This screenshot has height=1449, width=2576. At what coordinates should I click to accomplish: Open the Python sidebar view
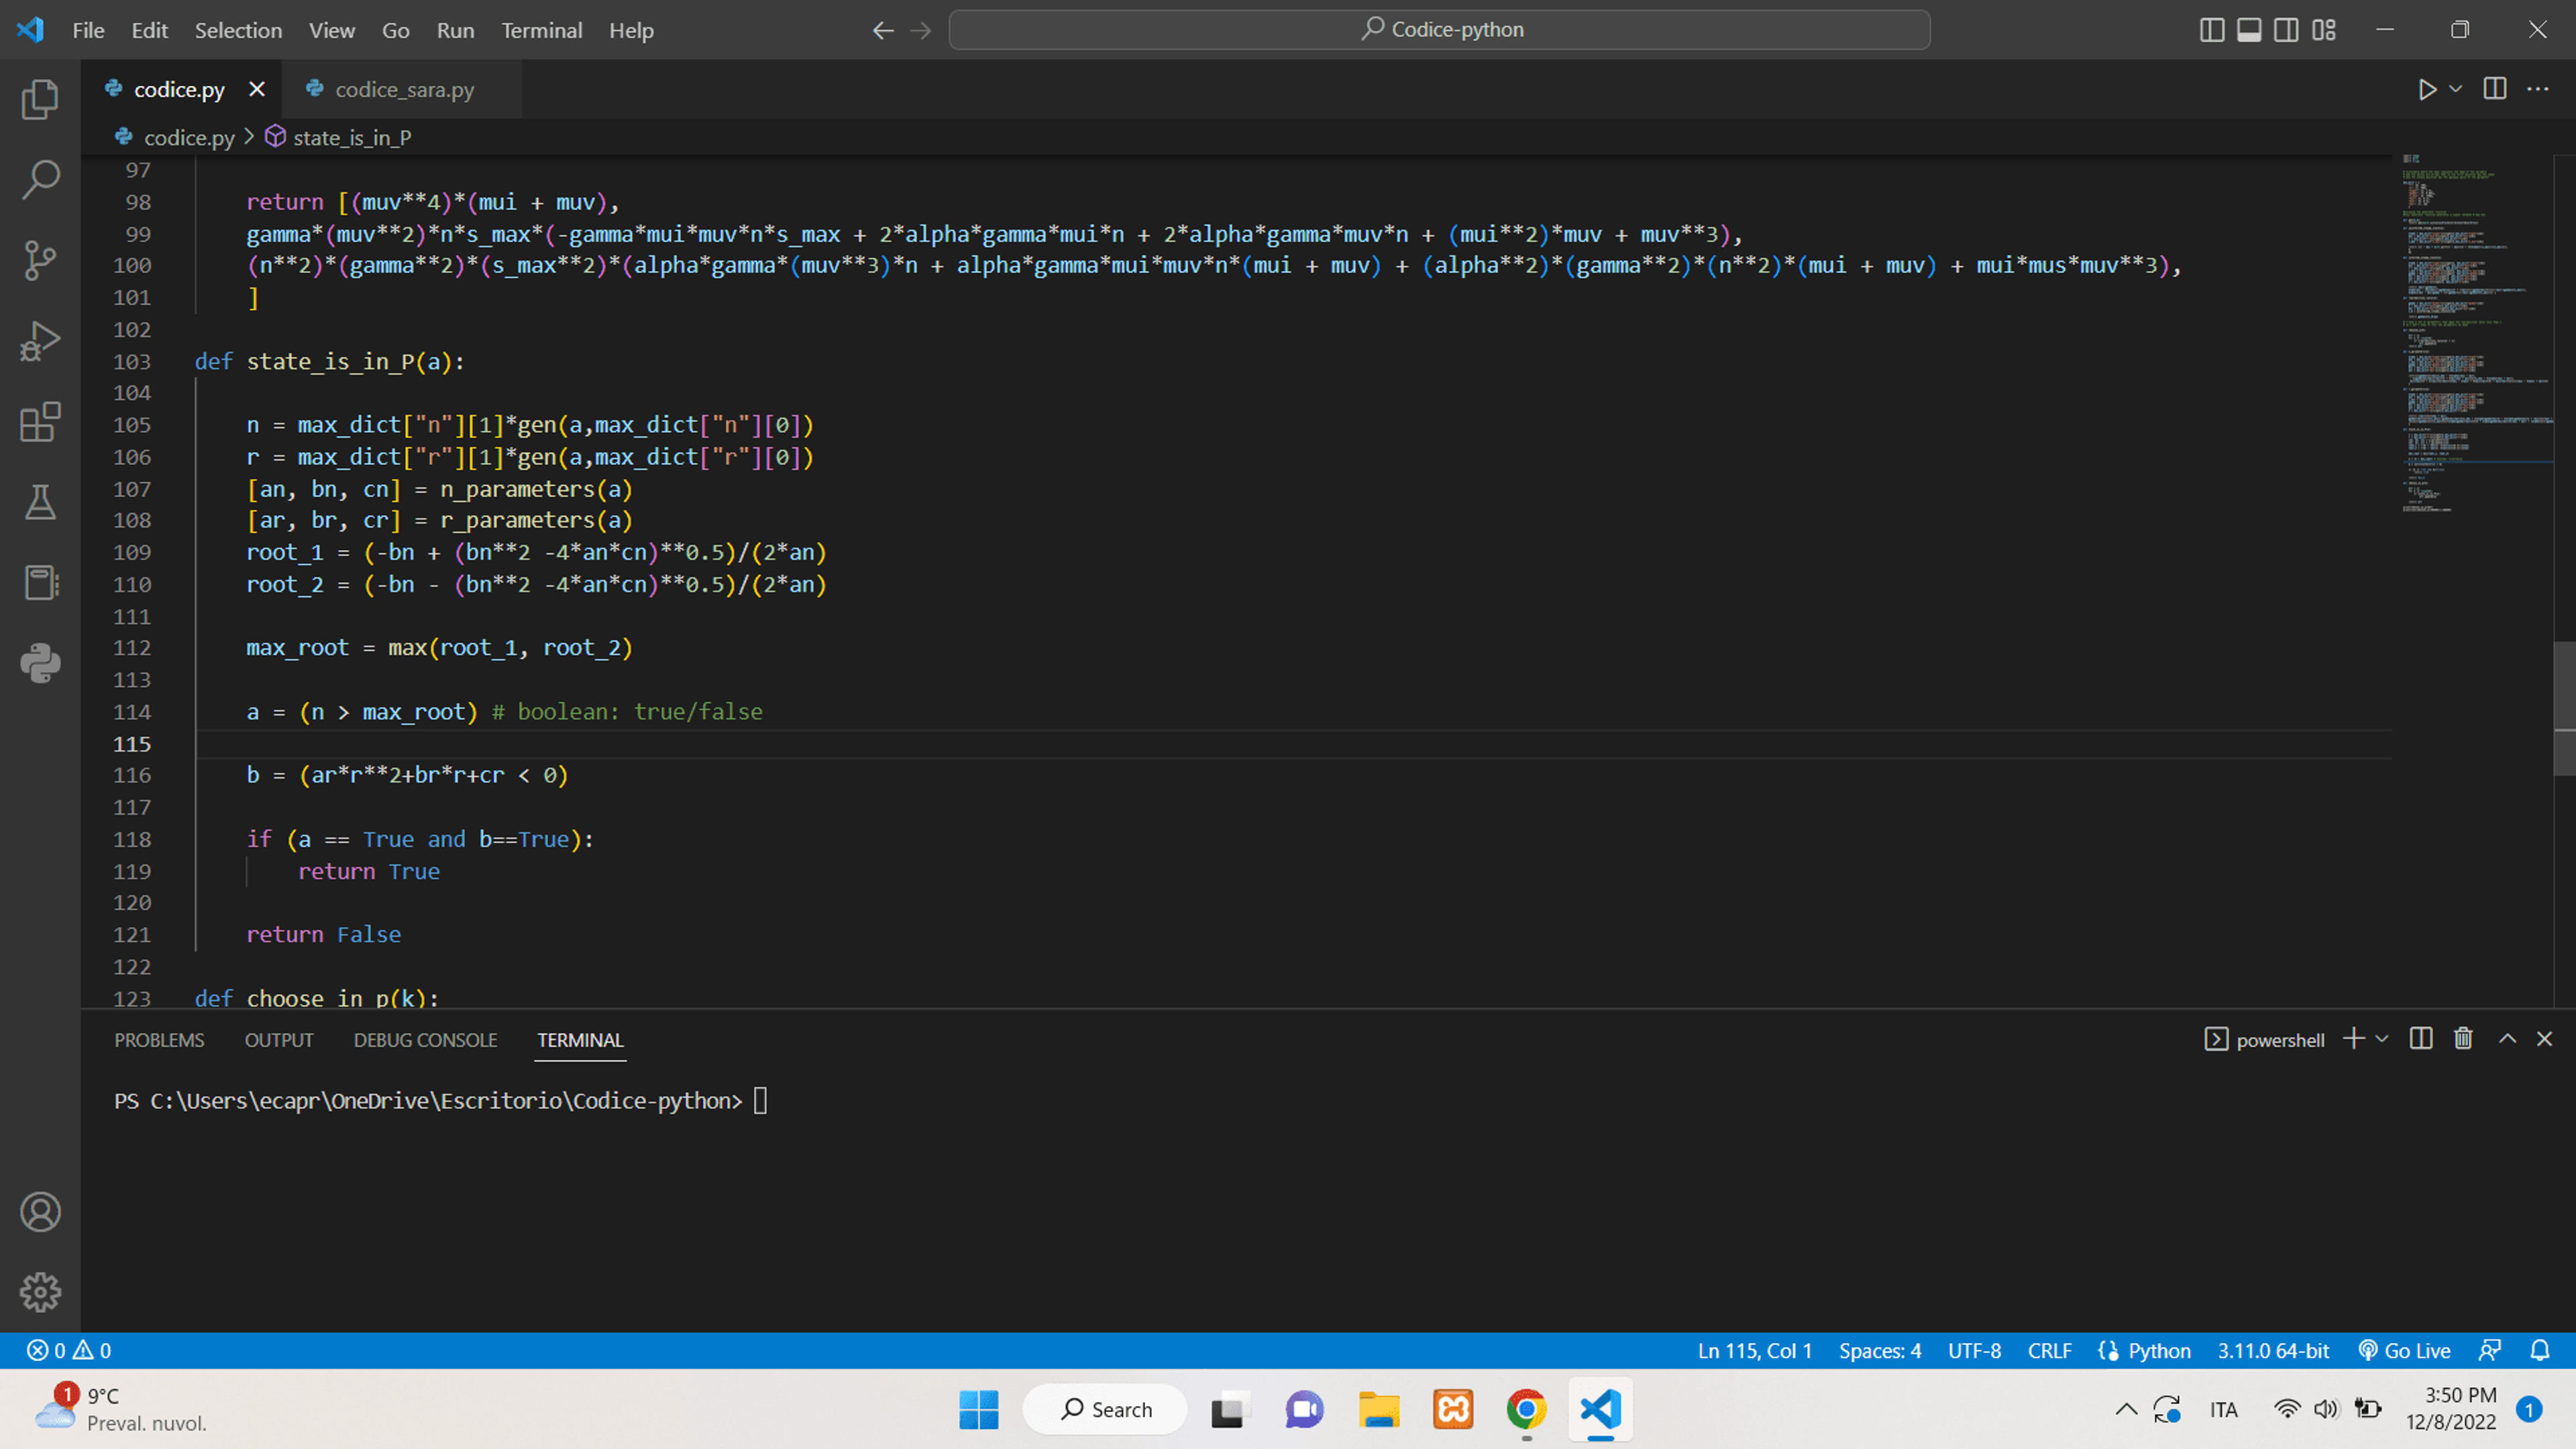click(40, 663)
